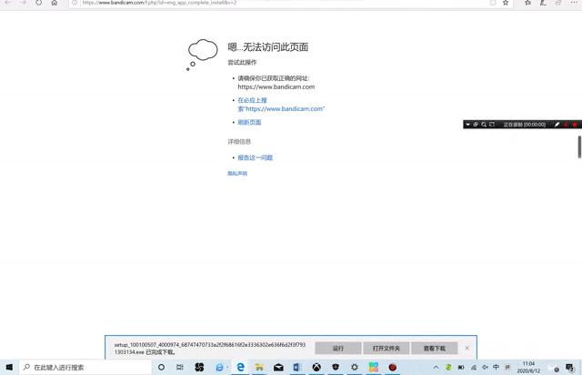Reload the page using refresh icon
582x375 pixels.
tap(38, 3)
